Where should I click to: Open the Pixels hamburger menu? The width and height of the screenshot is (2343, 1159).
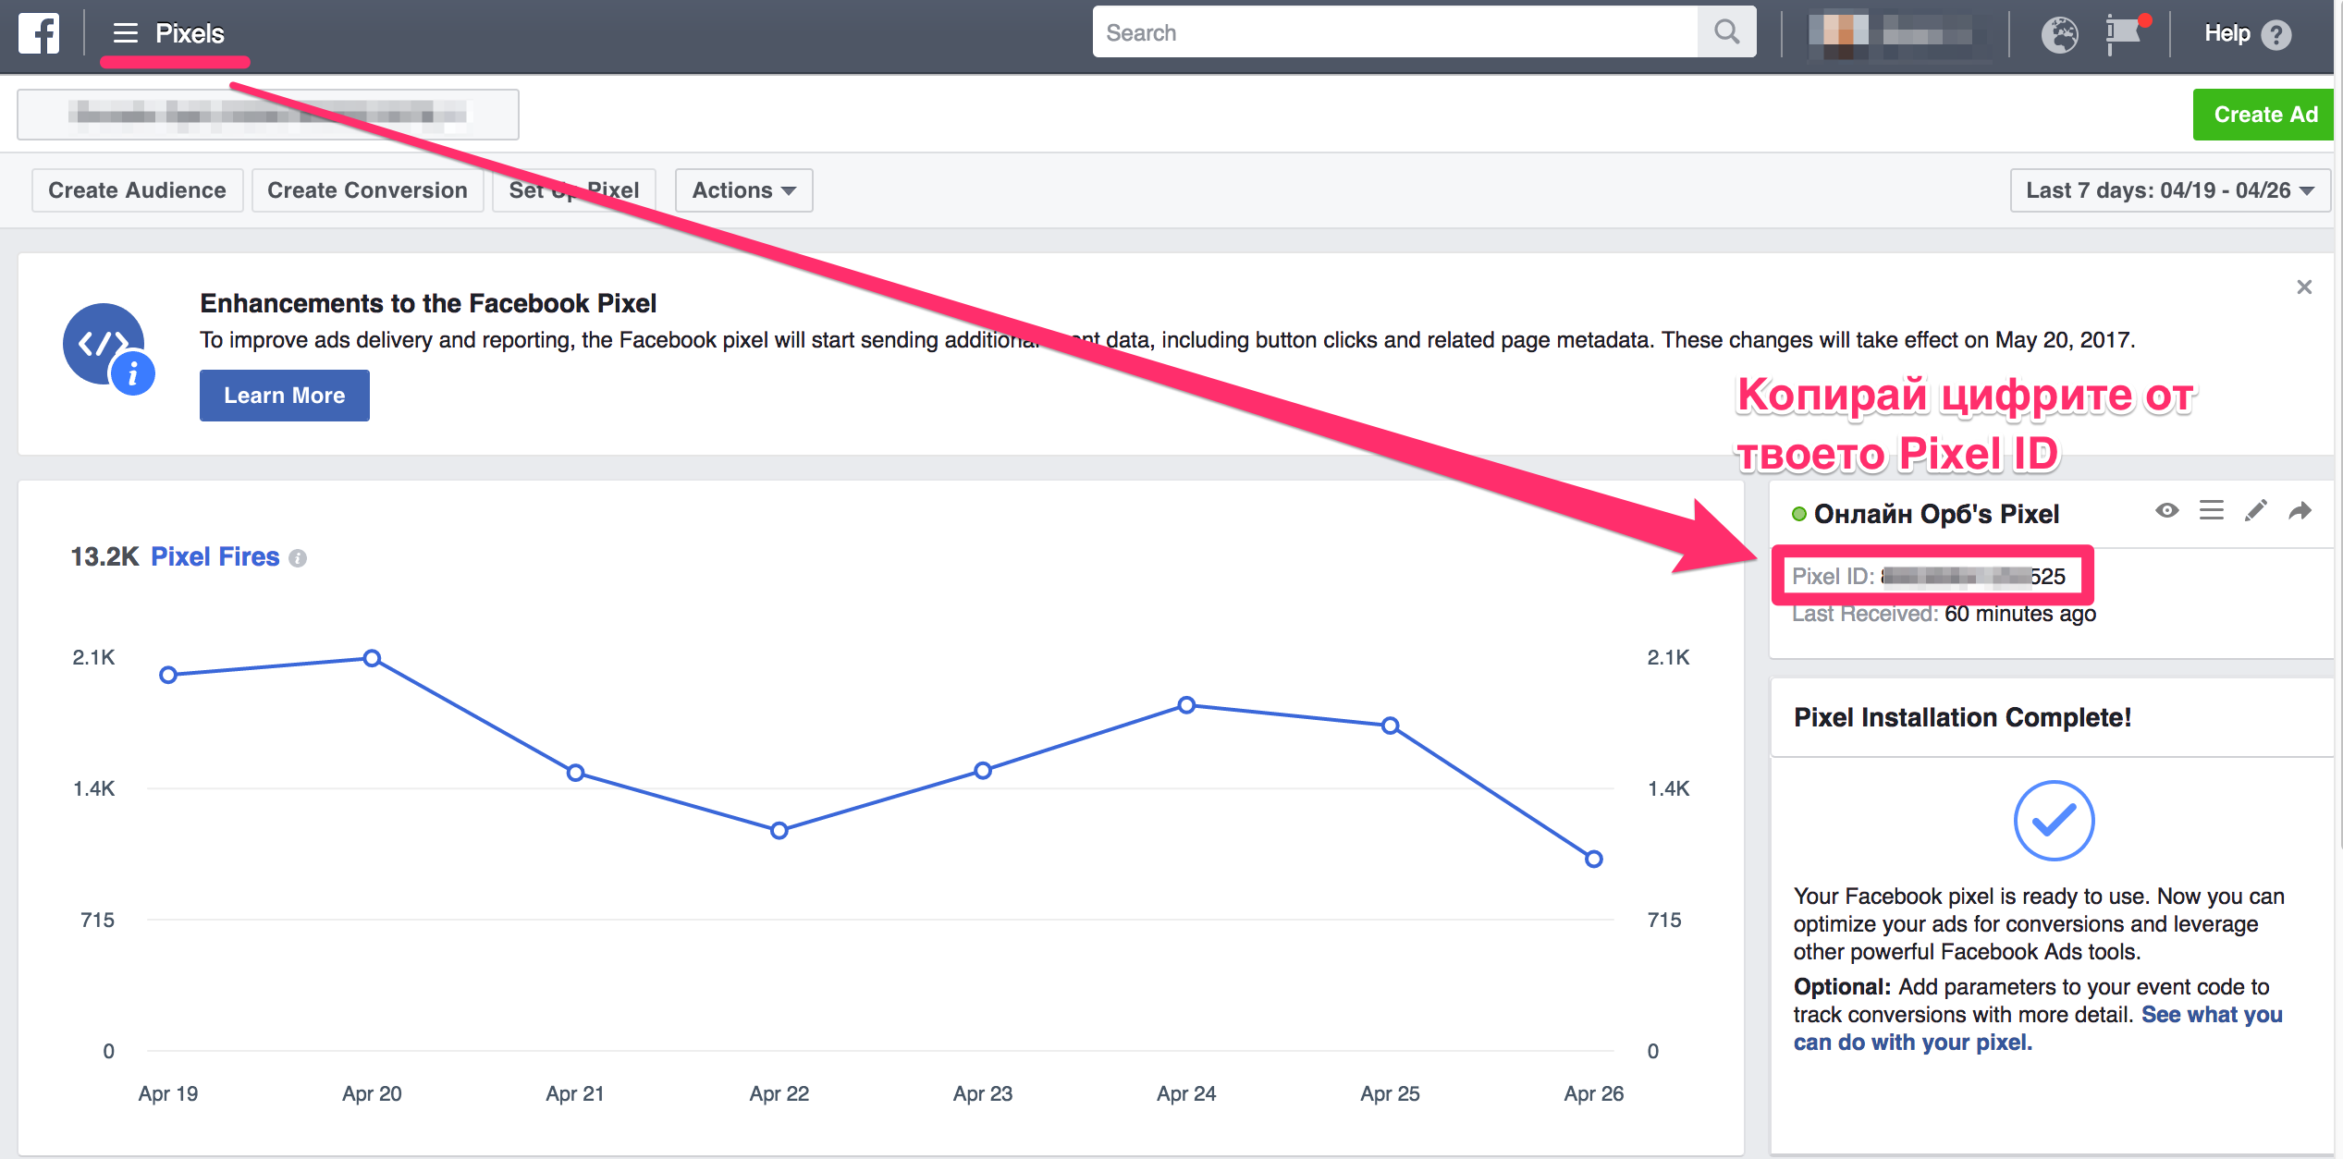126,33
